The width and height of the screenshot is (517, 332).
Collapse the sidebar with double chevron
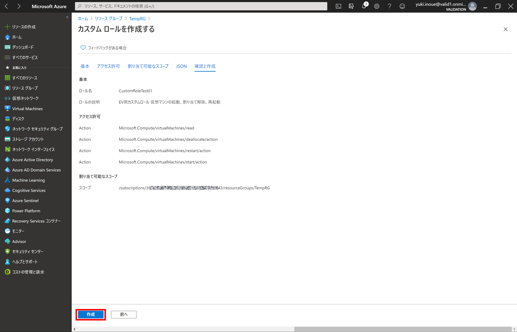click(67, 17)
